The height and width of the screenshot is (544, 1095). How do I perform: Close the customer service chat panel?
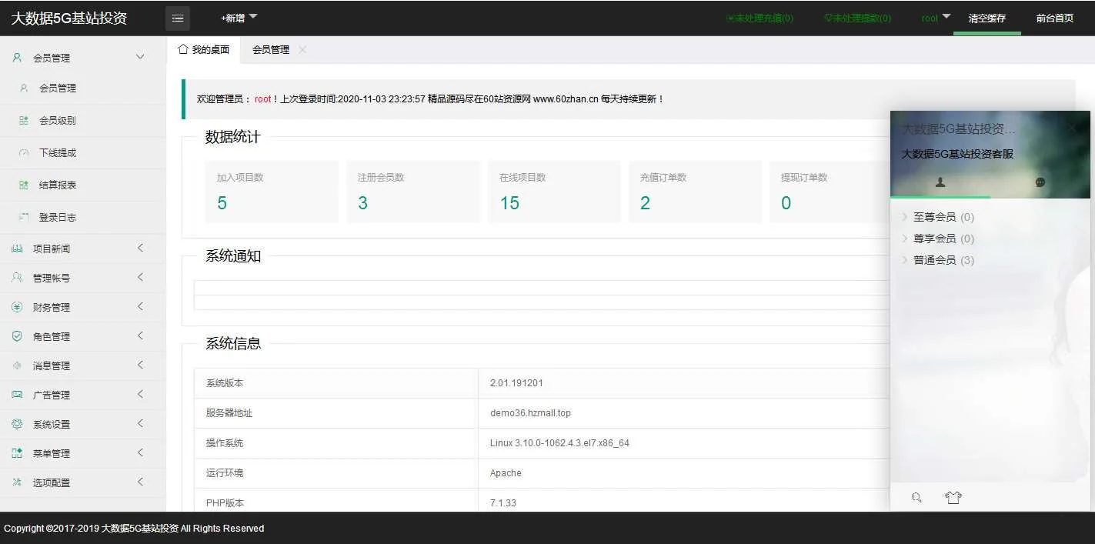point(1072,128)
